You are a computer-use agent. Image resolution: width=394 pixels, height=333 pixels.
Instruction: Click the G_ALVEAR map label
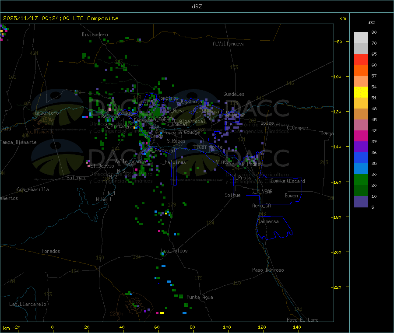pos(262,192)
